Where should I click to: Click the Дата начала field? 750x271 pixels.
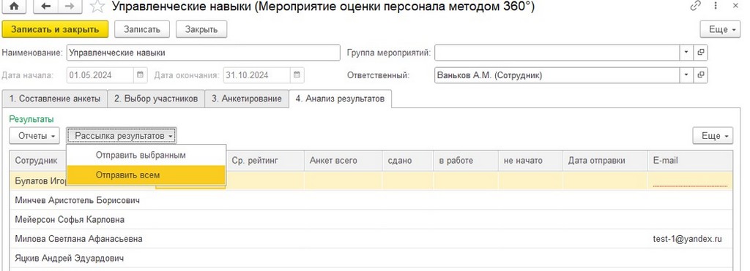(x=100, y=75)
